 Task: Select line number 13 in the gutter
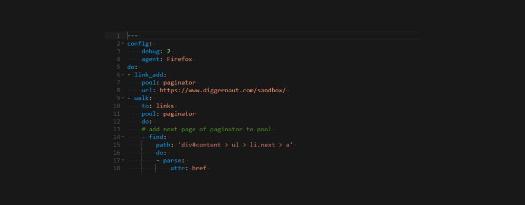[117, 129]
